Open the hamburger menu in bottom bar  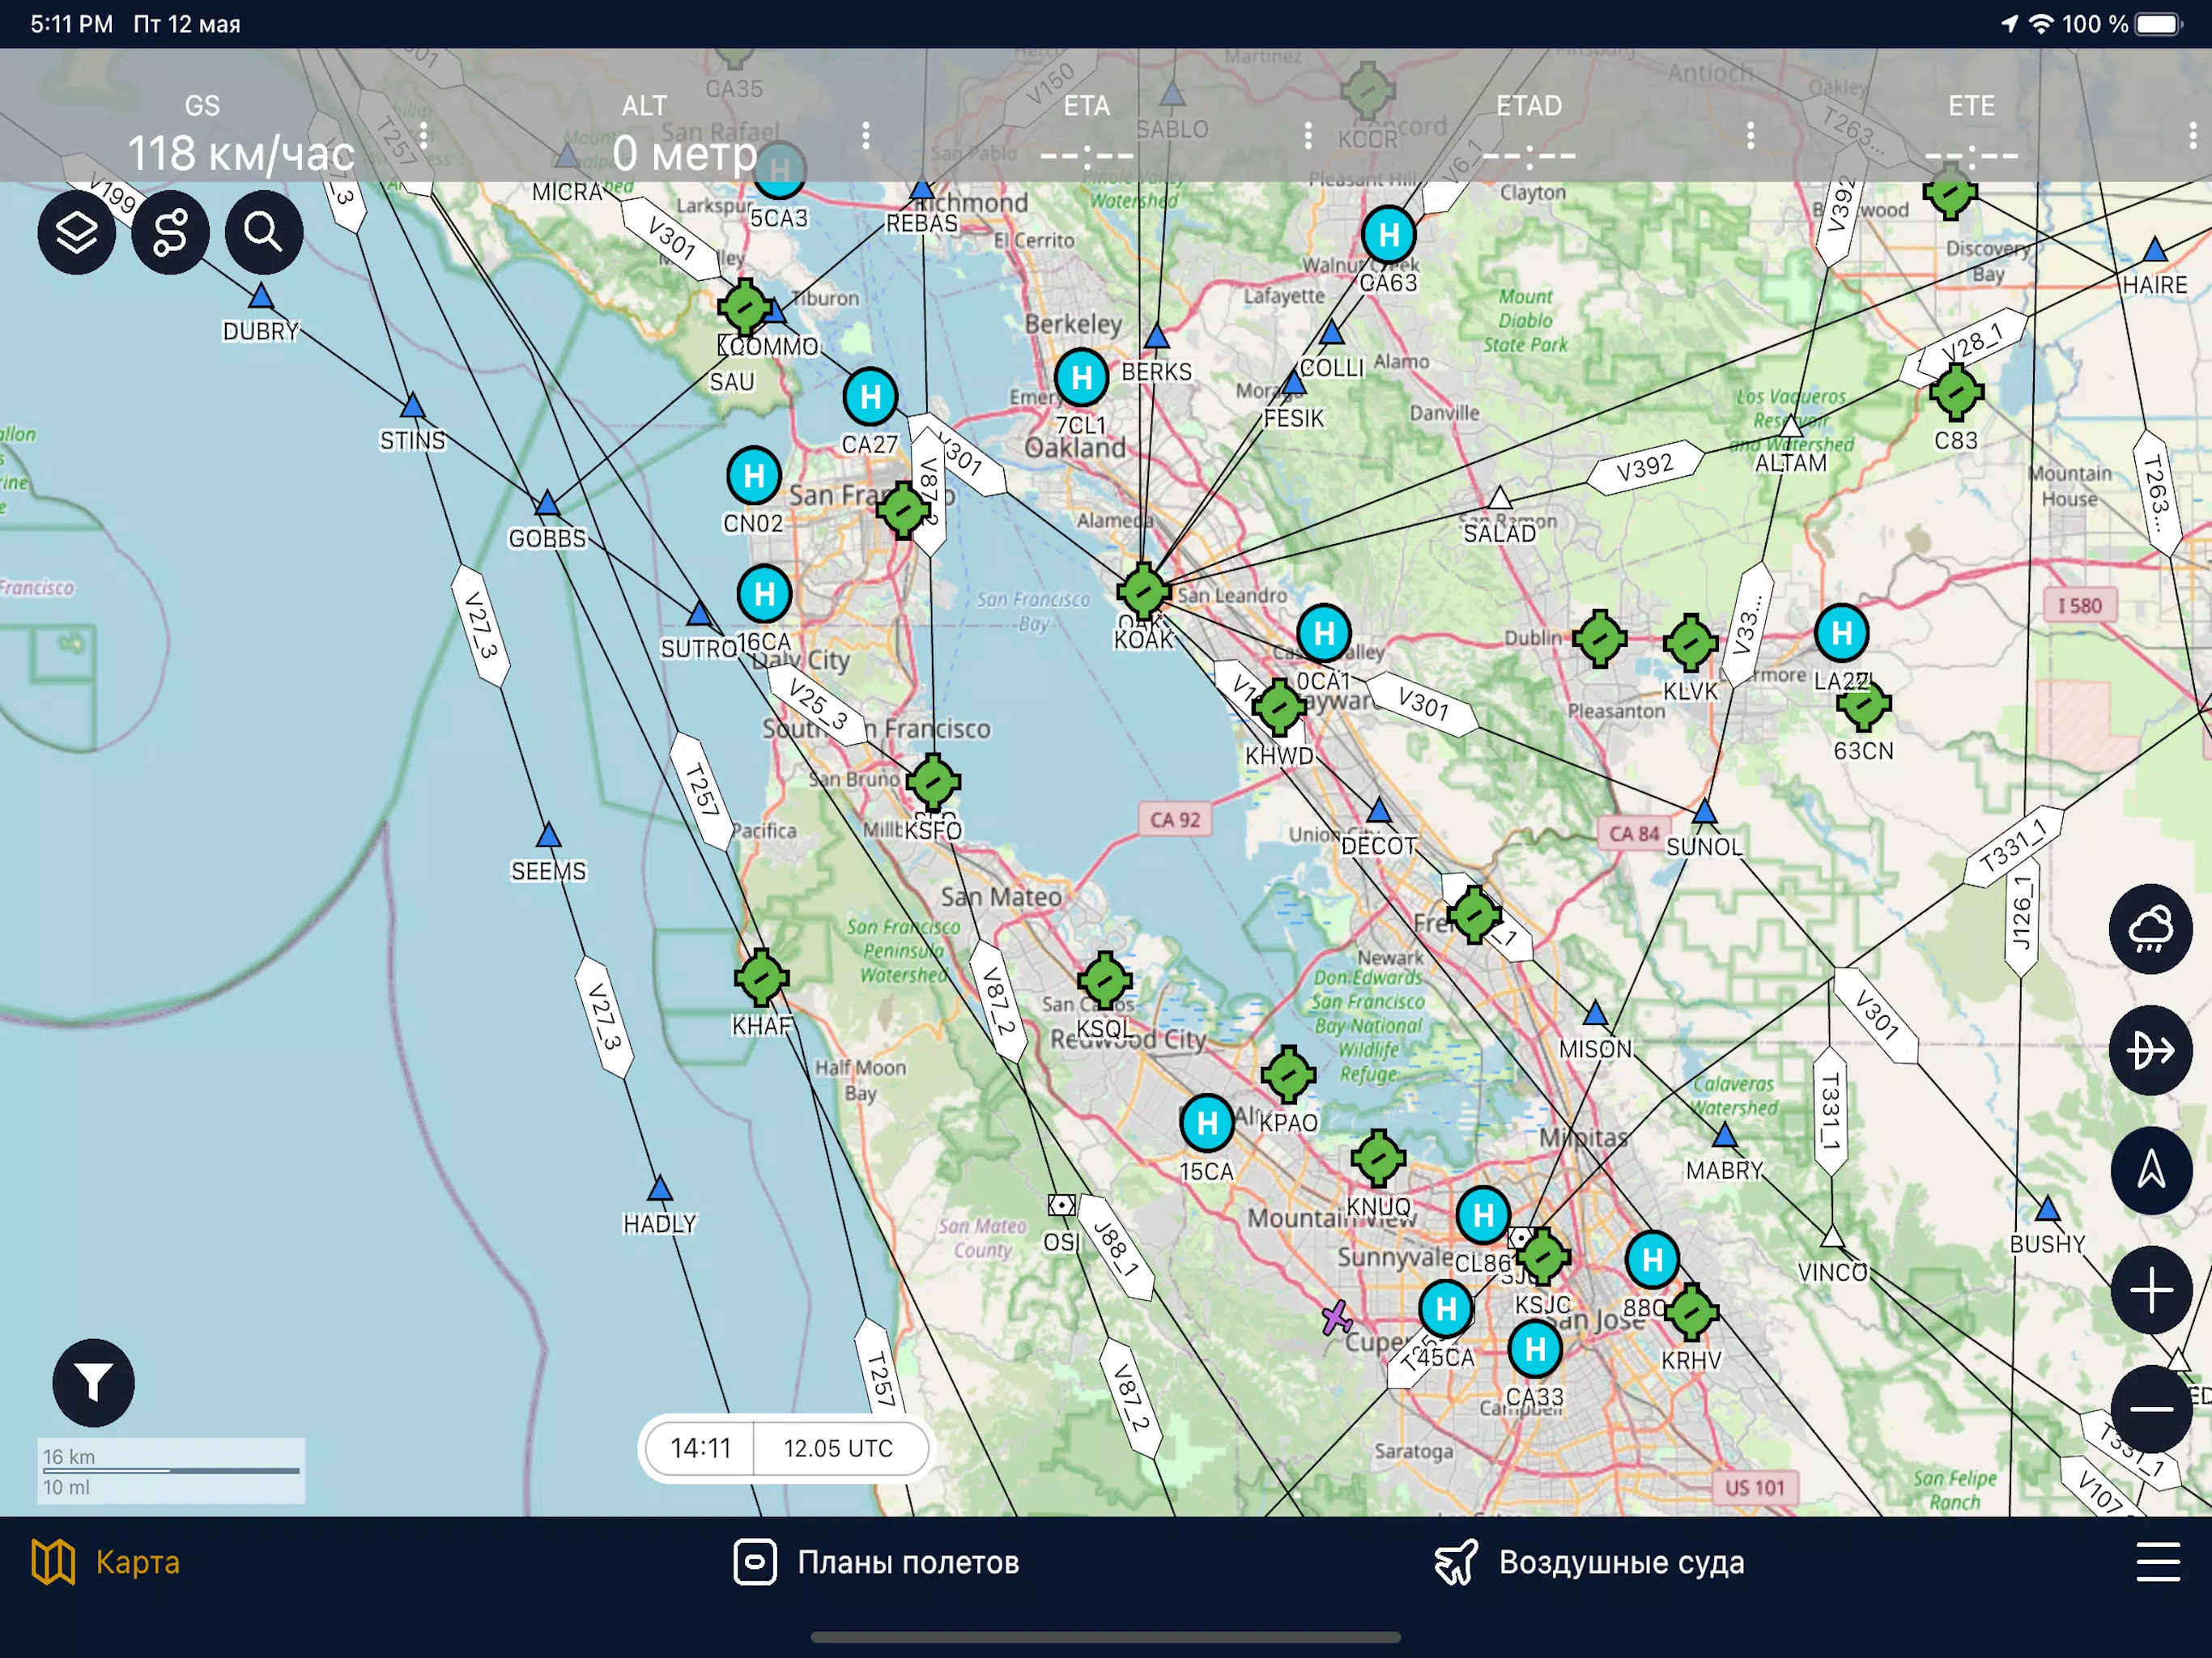point(2157,1562)
